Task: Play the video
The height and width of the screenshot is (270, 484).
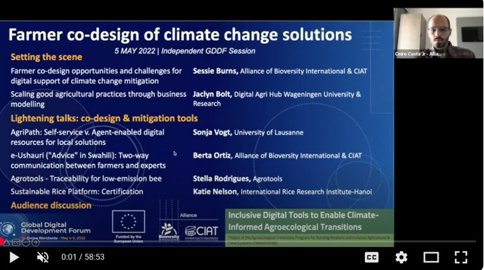Action: 14,257
